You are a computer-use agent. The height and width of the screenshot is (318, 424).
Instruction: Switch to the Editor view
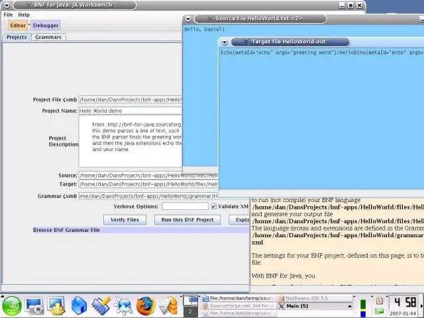point(18,25)
